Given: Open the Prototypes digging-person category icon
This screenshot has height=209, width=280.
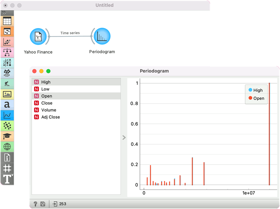Looking at the screenshot, I should point(7,83).
